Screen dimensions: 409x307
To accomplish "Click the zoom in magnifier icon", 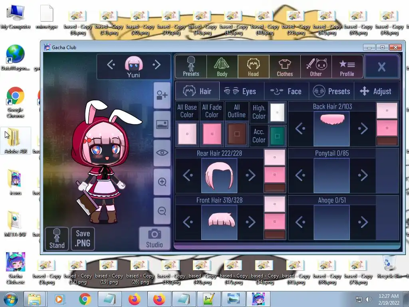I will pyautogui.click(x=162, y=182).
